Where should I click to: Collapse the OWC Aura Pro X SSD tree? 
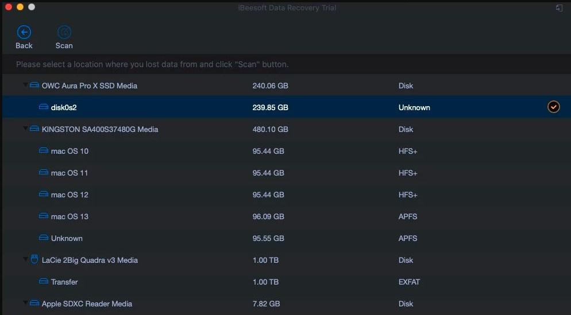coord(25,85)
